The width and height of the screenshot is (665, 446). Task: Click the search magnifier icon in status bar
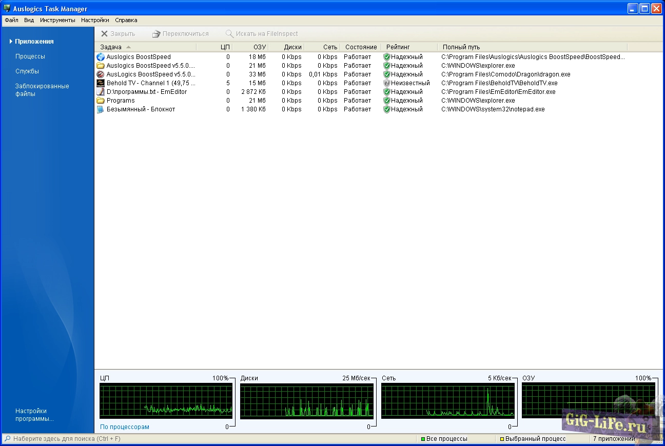click(x=7, y=439)
